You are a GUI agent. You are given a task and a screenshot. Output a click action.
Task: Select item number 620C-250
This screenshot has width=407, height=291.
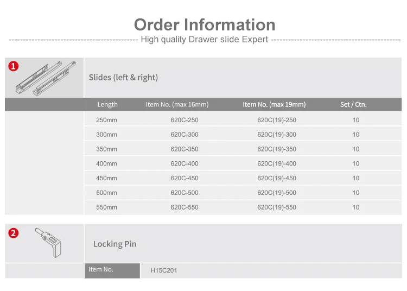[x=185, y=120]
